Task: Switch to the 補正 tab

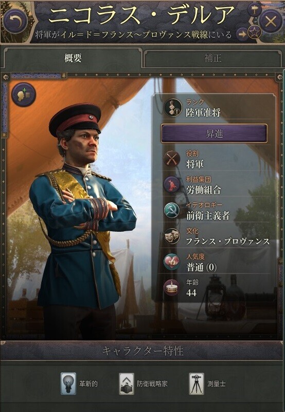Action: pos(212,58)
